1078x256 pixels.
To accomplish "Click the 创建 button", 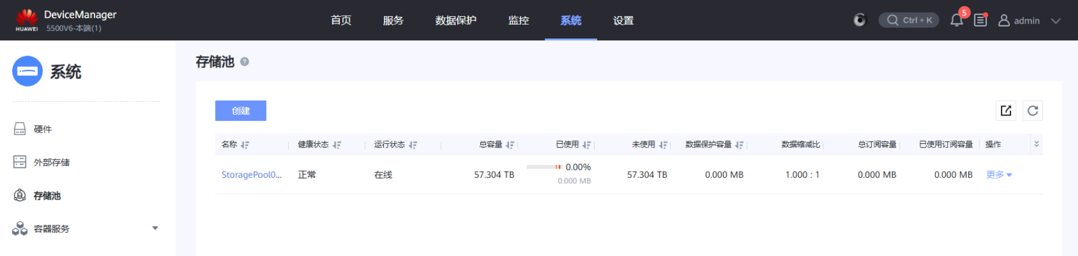I will pyautogui.click(x=240, y=111).
